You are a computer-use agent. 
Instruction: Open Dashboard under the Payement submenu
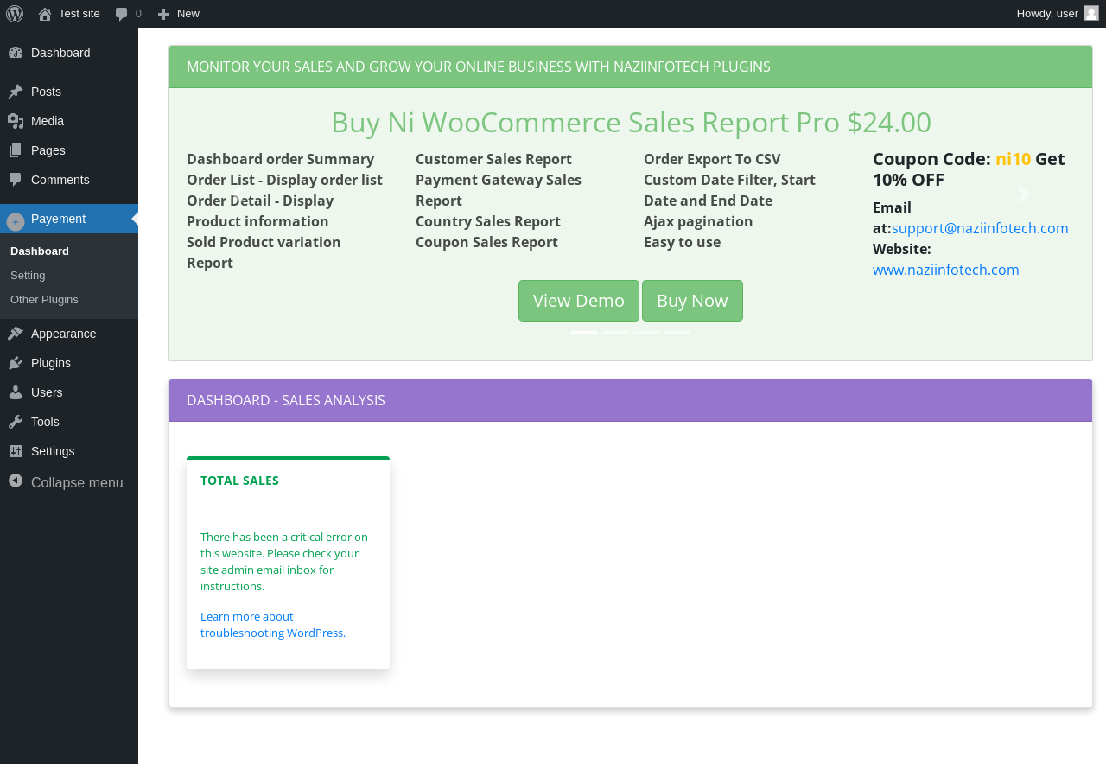tap(40, 251)
